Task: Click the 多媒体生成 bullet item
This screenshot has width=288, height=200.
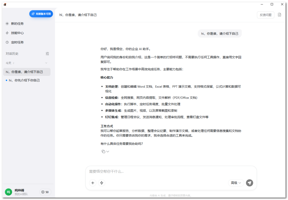Action: coord(141,110)
